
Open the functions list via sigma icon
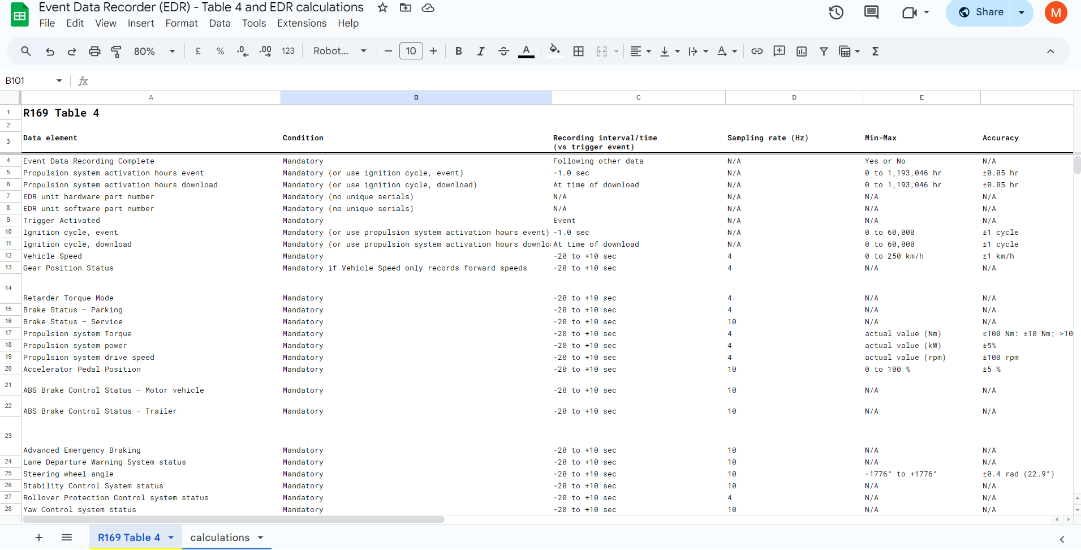[876, 51]
